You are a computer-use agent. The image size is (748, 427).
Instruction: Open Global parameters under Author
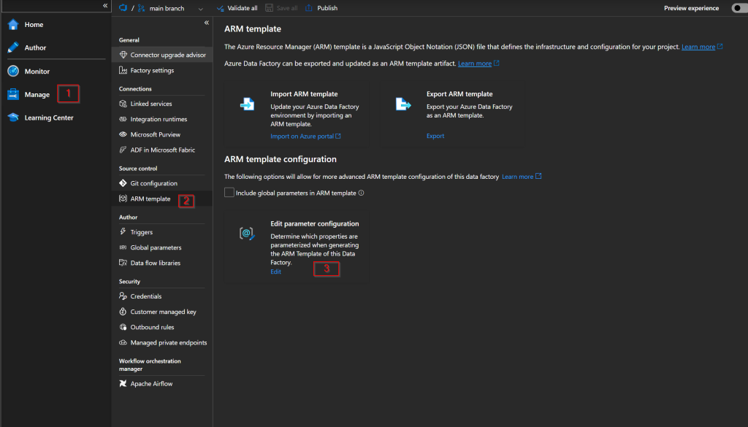coord(156,247)
